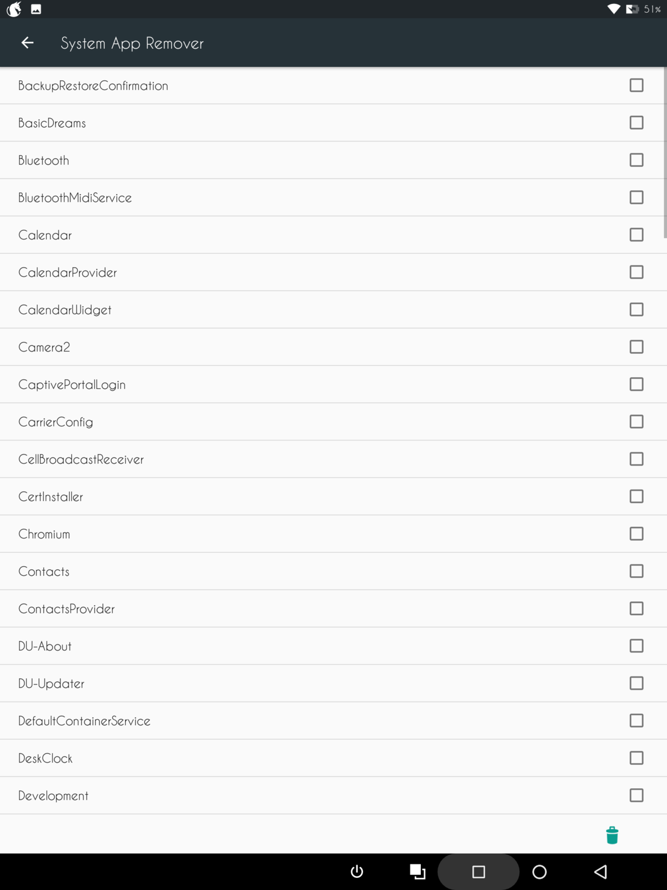Mark the DeskClock checkbox

636,758
